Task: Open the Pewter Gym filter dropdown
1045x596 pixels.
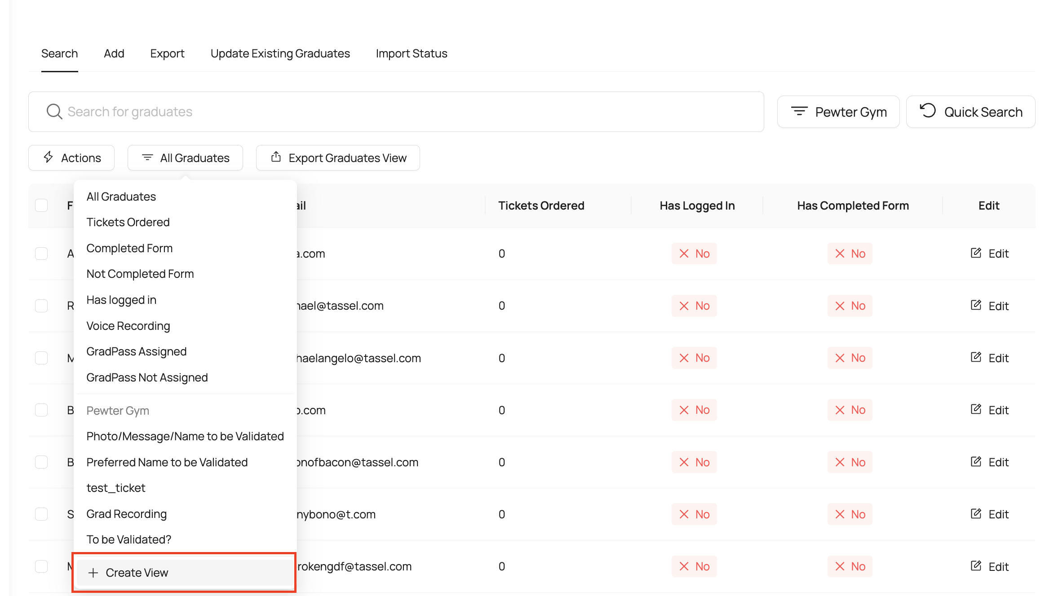Action: point(838,112)
